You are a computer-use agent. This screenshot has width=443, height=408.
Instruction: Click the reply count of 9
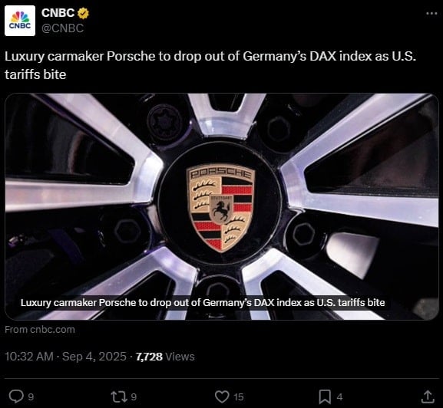(31, 397)
